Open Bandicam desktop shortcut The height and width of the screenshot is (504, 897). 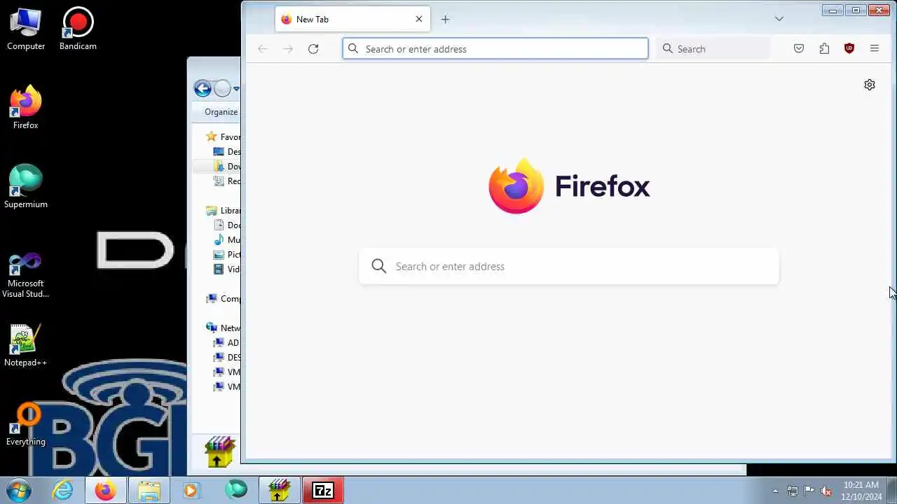point(78,29)
